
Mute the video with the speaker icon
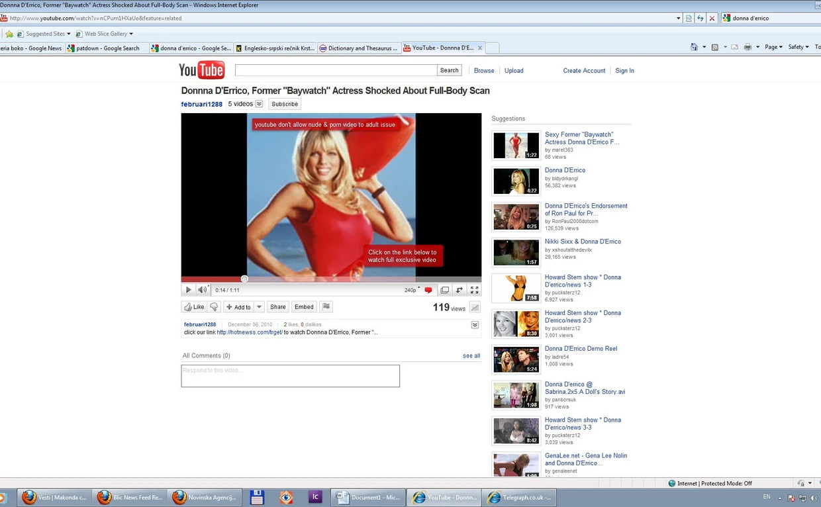(x=202, y=290)
